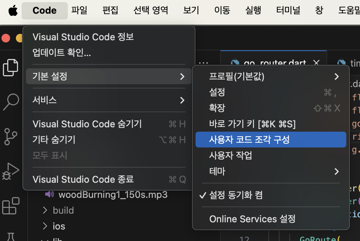Open 설정 from the submenu
Viewport: 360px width, 241px height.
click(271, 92)
